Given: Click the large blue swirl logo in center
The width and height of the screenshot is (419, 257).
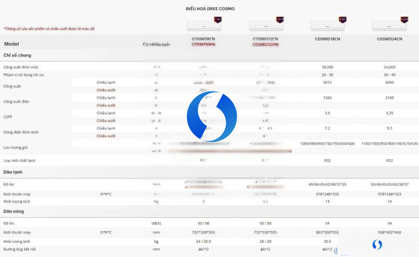Looking at the screenshot, I should (x=212, y=117).
